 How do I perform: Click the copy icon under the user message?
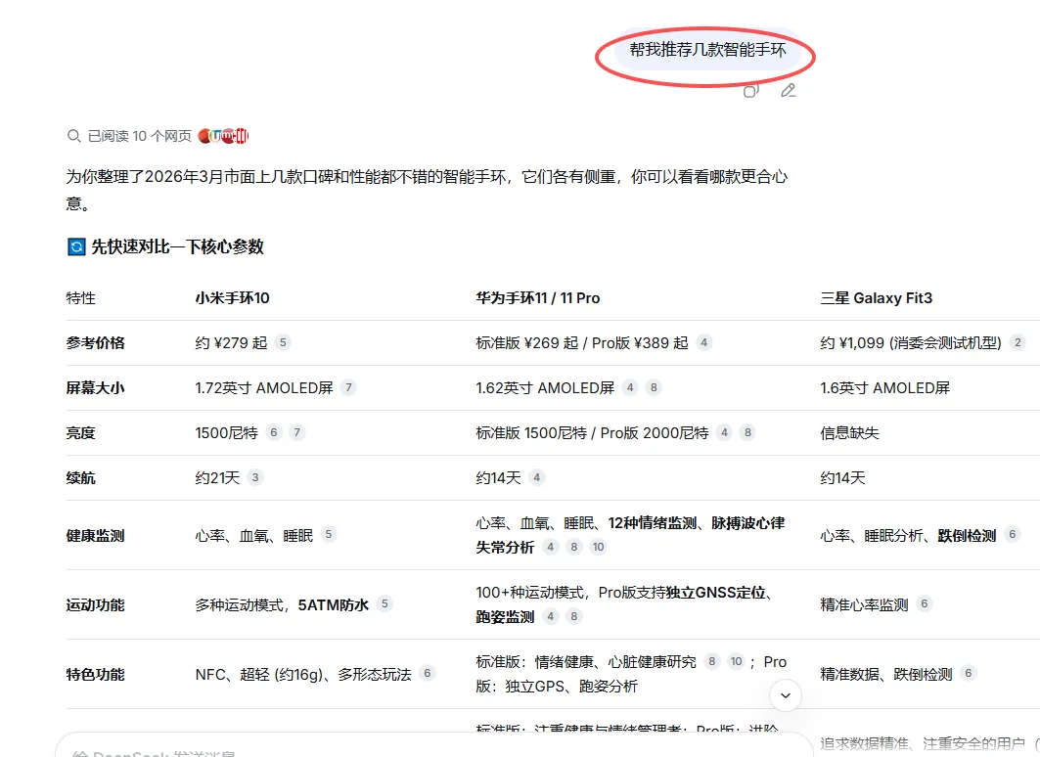click(750, 90)
